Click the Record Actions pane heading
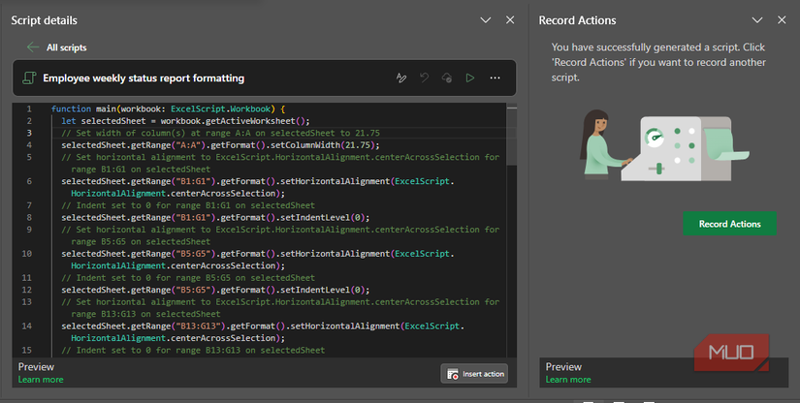Screen dimensions: 800x403 pyautogui.click(x=577, y=20)
